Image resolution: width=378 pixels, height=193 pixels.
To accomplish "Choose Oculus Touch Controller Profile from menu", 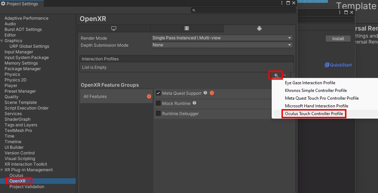I will coord(314,114).
